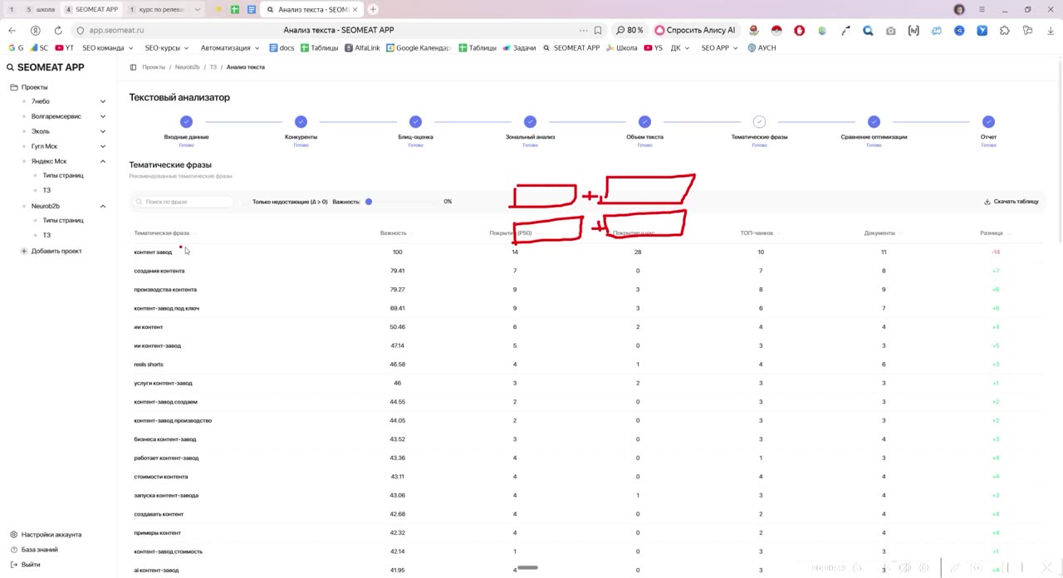Expand the Эколь project chevron
The width and height of the screenshot is (1063, 578).
(103, 131)
